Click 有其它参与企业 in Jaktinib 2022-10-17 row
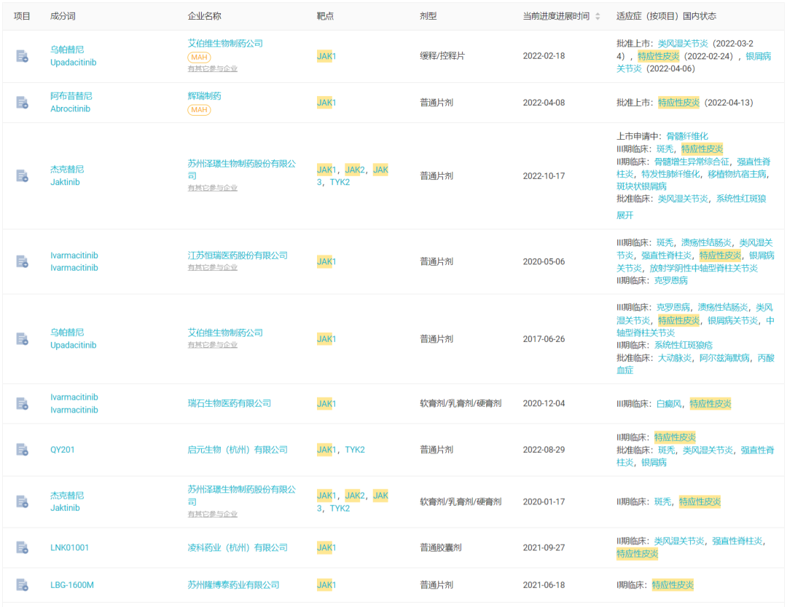Viewport: 787px width, 607px height. 212,188
